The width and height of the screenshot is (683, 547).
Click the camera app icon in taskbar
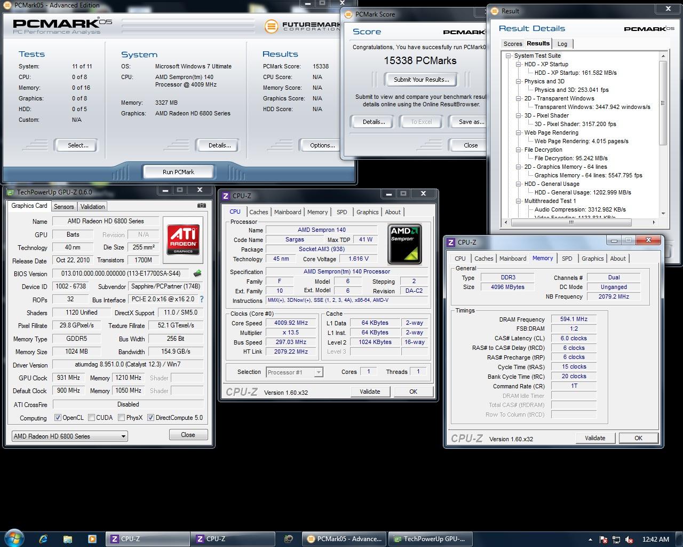[289, 539]
